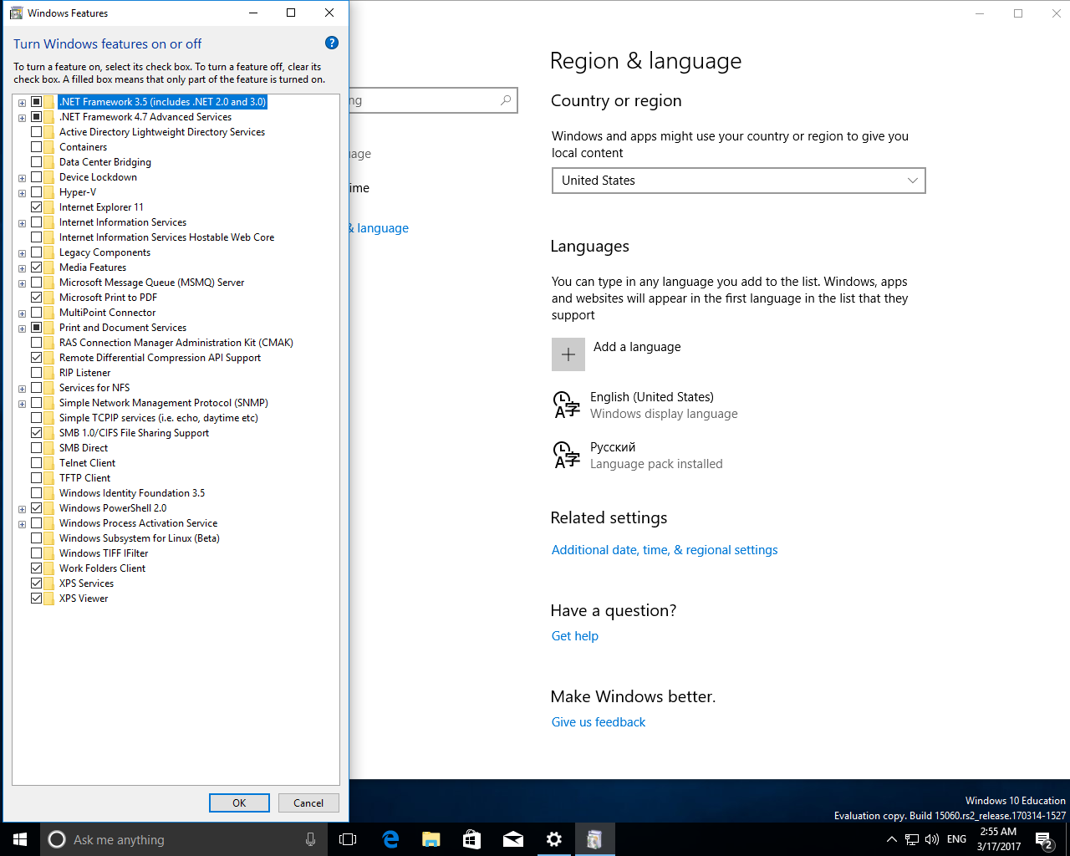Image resolution: width=1070 pixels, height=856 pixels.
Task: Check the Hyper-V checkbox
Action: point(37,192)
